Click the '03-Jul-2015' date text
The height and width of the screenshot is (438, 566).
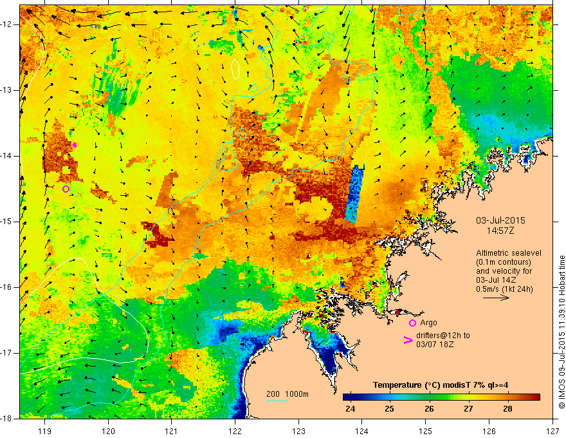coord(500,220)
